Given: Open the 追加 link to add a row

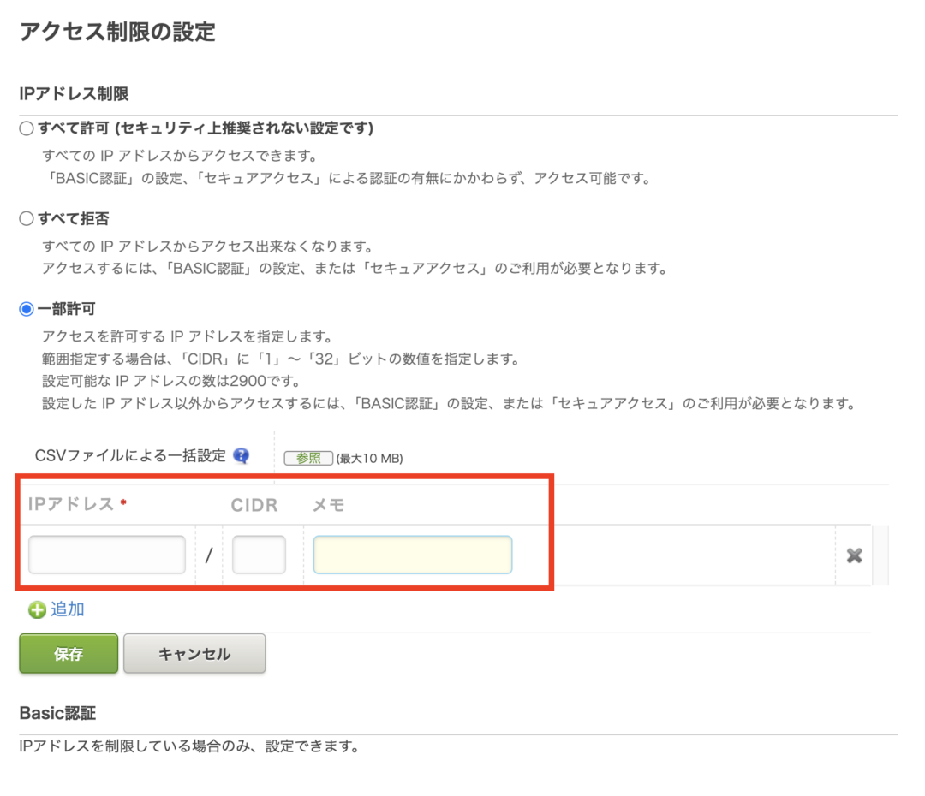Looking at the screenshot, I should pos(68,609).
